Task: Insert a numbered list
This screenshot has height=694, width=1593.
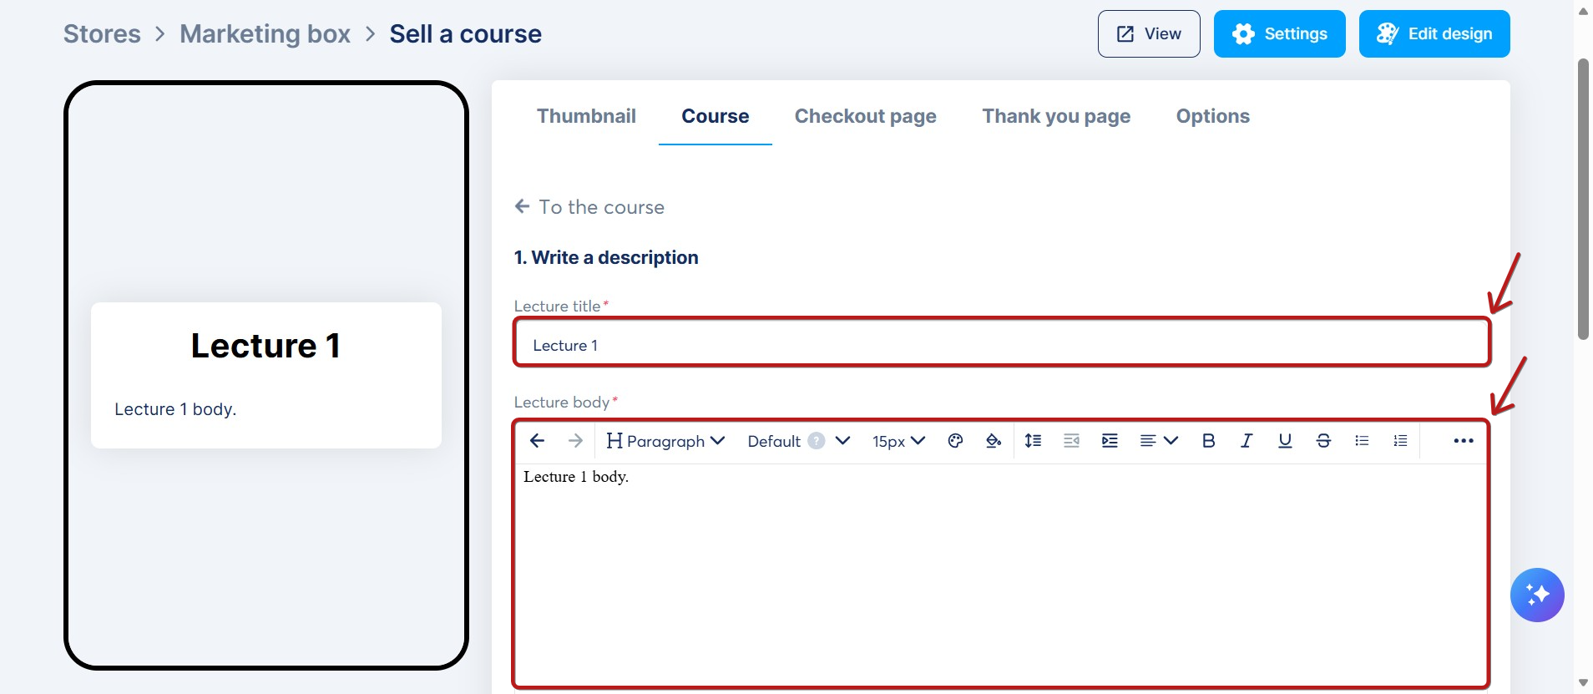Action: (1400, 441)
